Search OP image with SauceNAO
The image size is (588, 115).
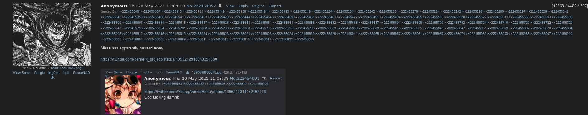point(82,73)
